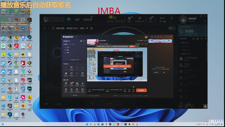Viewport: 225px width, 127px height.
Task: Click the 开播提醒 bell option
Action: (x=140, y=41)
